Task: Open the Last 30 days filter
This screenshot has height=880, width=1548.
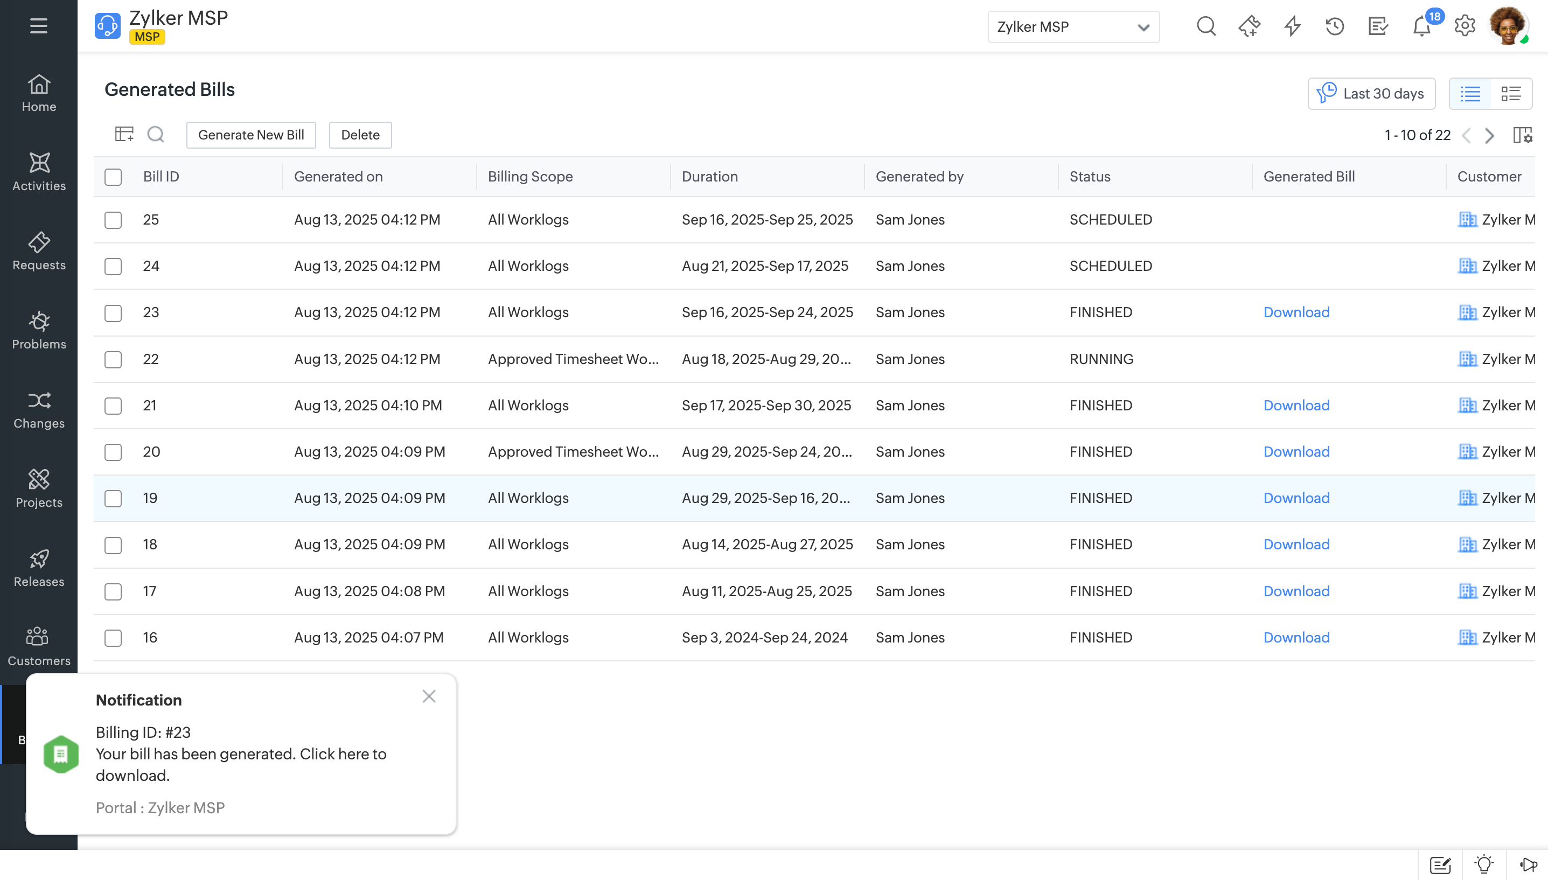Action: tap(1371, 94)
